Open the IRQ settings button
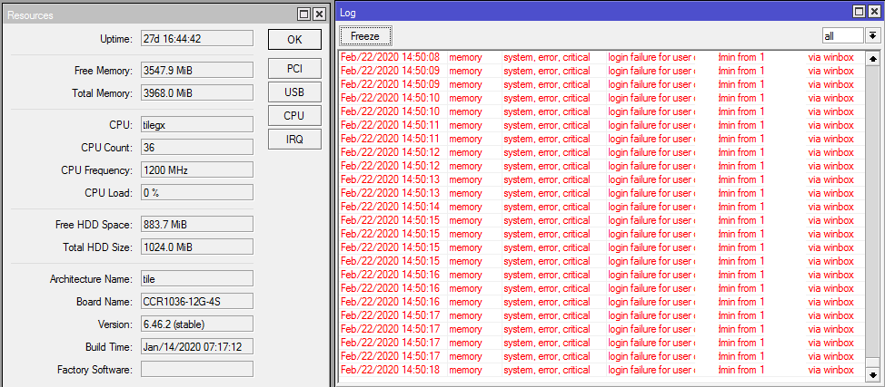Screen dimensions: 885x387 click(294, 140)
